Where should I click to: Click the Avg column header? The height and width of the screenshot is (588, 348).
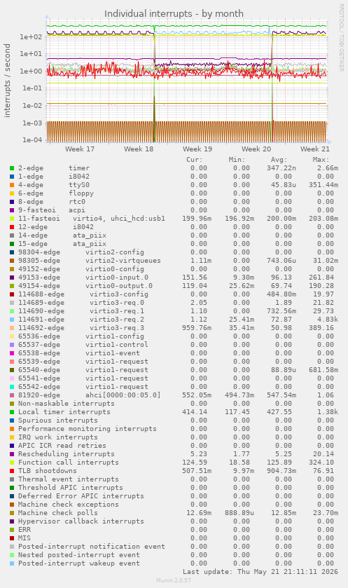(x=279, y=160)
